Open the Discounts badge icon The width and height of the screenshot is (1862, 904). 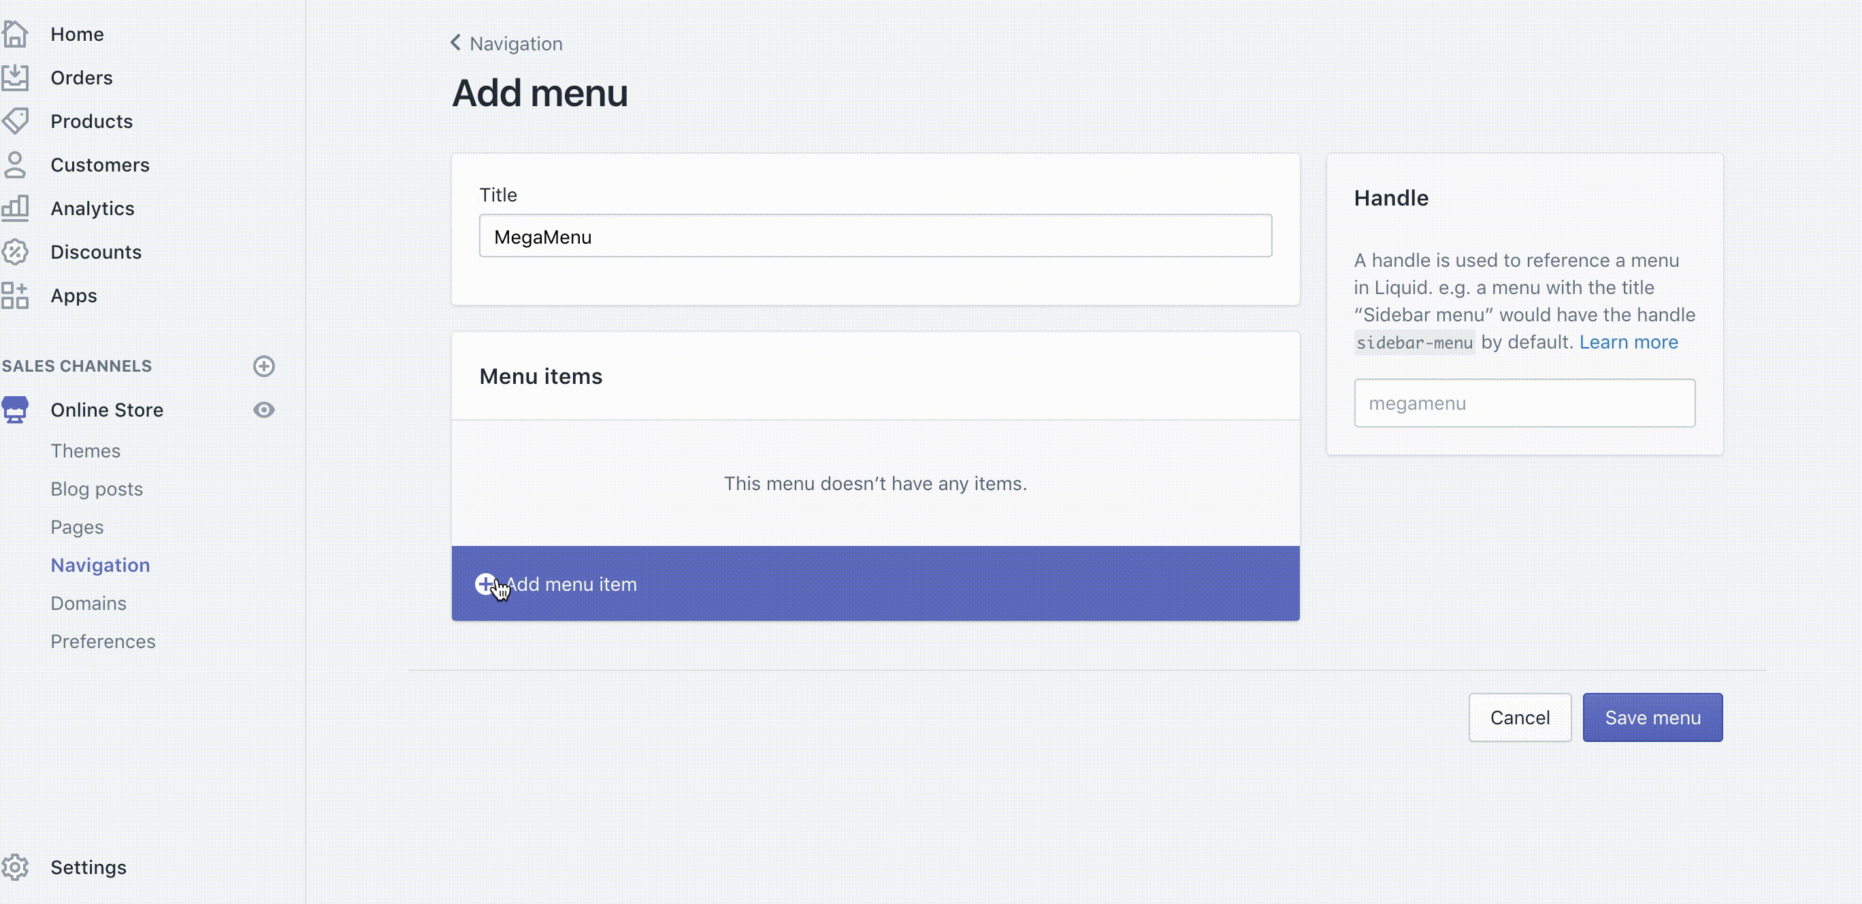pos(14,252)
